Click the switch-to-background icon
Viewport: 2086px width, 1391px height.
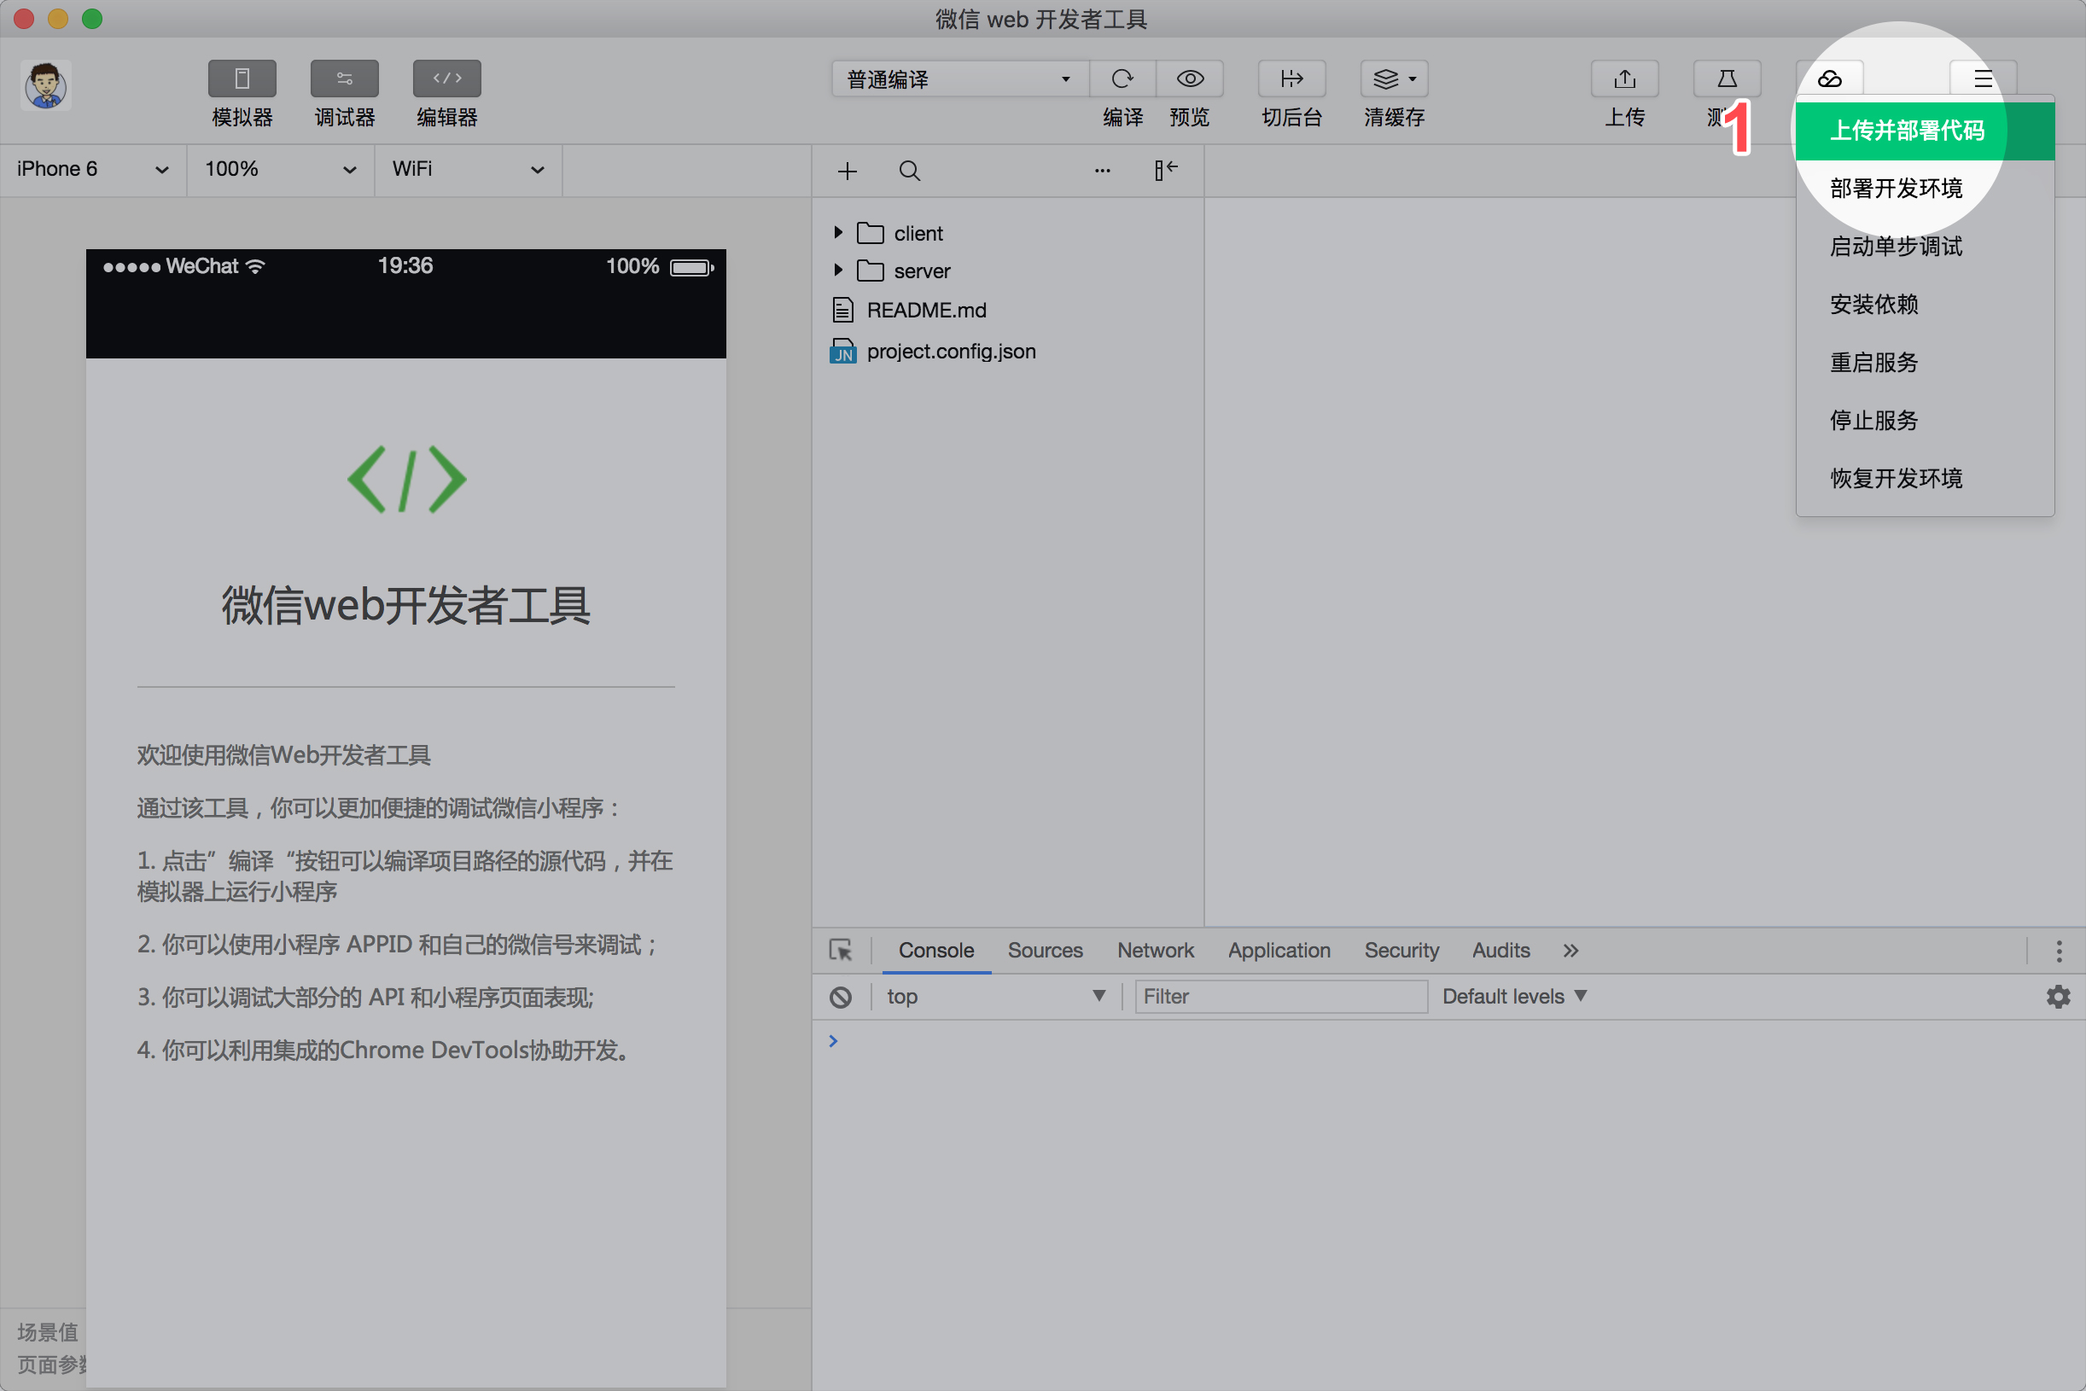1291,79
